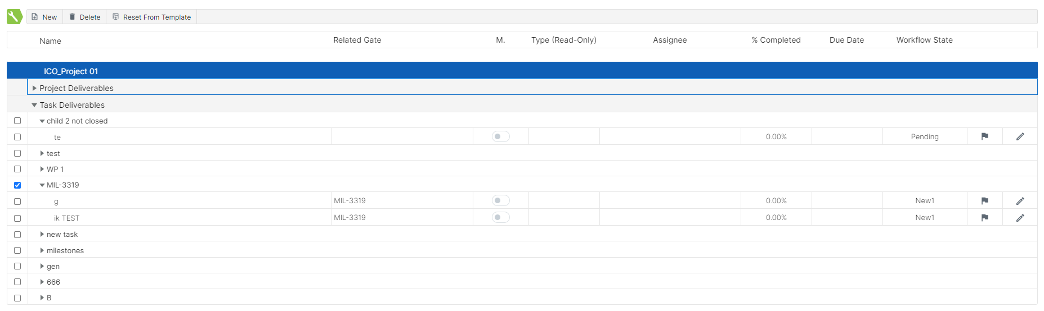Open the pencil edit icon for 'g'
The image size is (1044, 311).
pyautogui.click(x=1020, y=200)
